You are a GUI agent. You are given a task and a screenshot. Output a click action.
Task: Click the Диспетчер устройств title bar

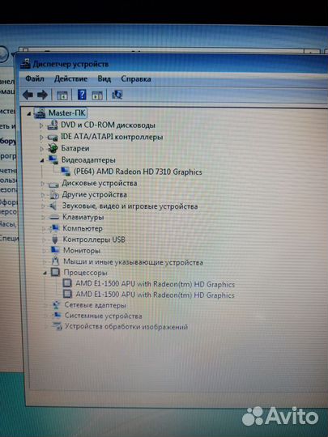click(x=173, y=64)
